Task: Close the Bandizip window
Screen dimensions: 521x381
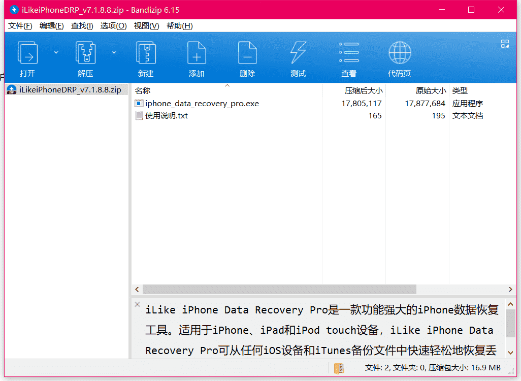Action: tap(501, 10)
